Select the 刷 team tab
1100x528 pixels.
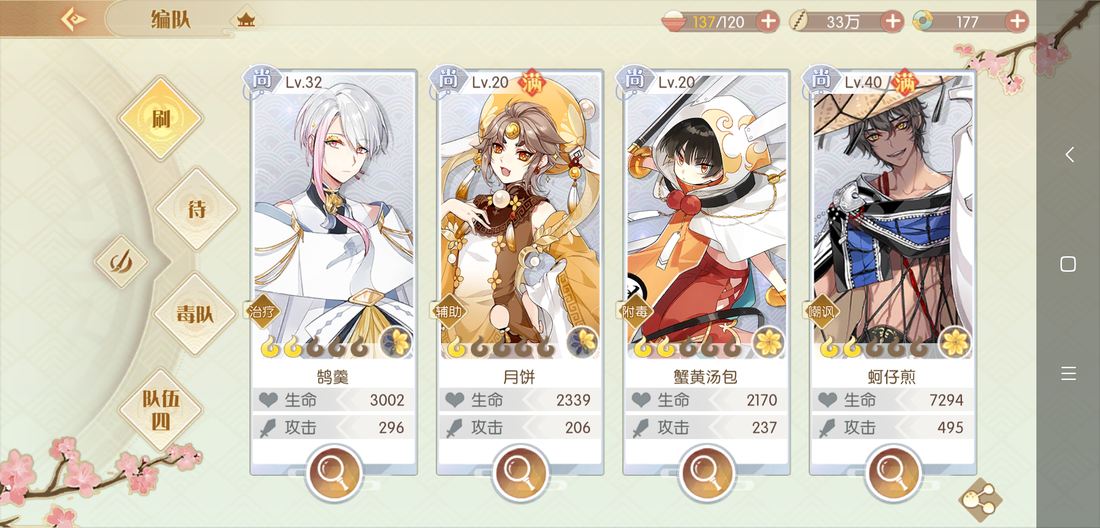(160, 118)
